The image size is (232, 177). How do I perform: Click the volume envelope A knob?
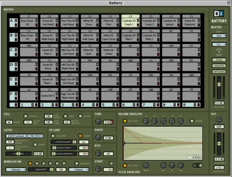point(146,121)
